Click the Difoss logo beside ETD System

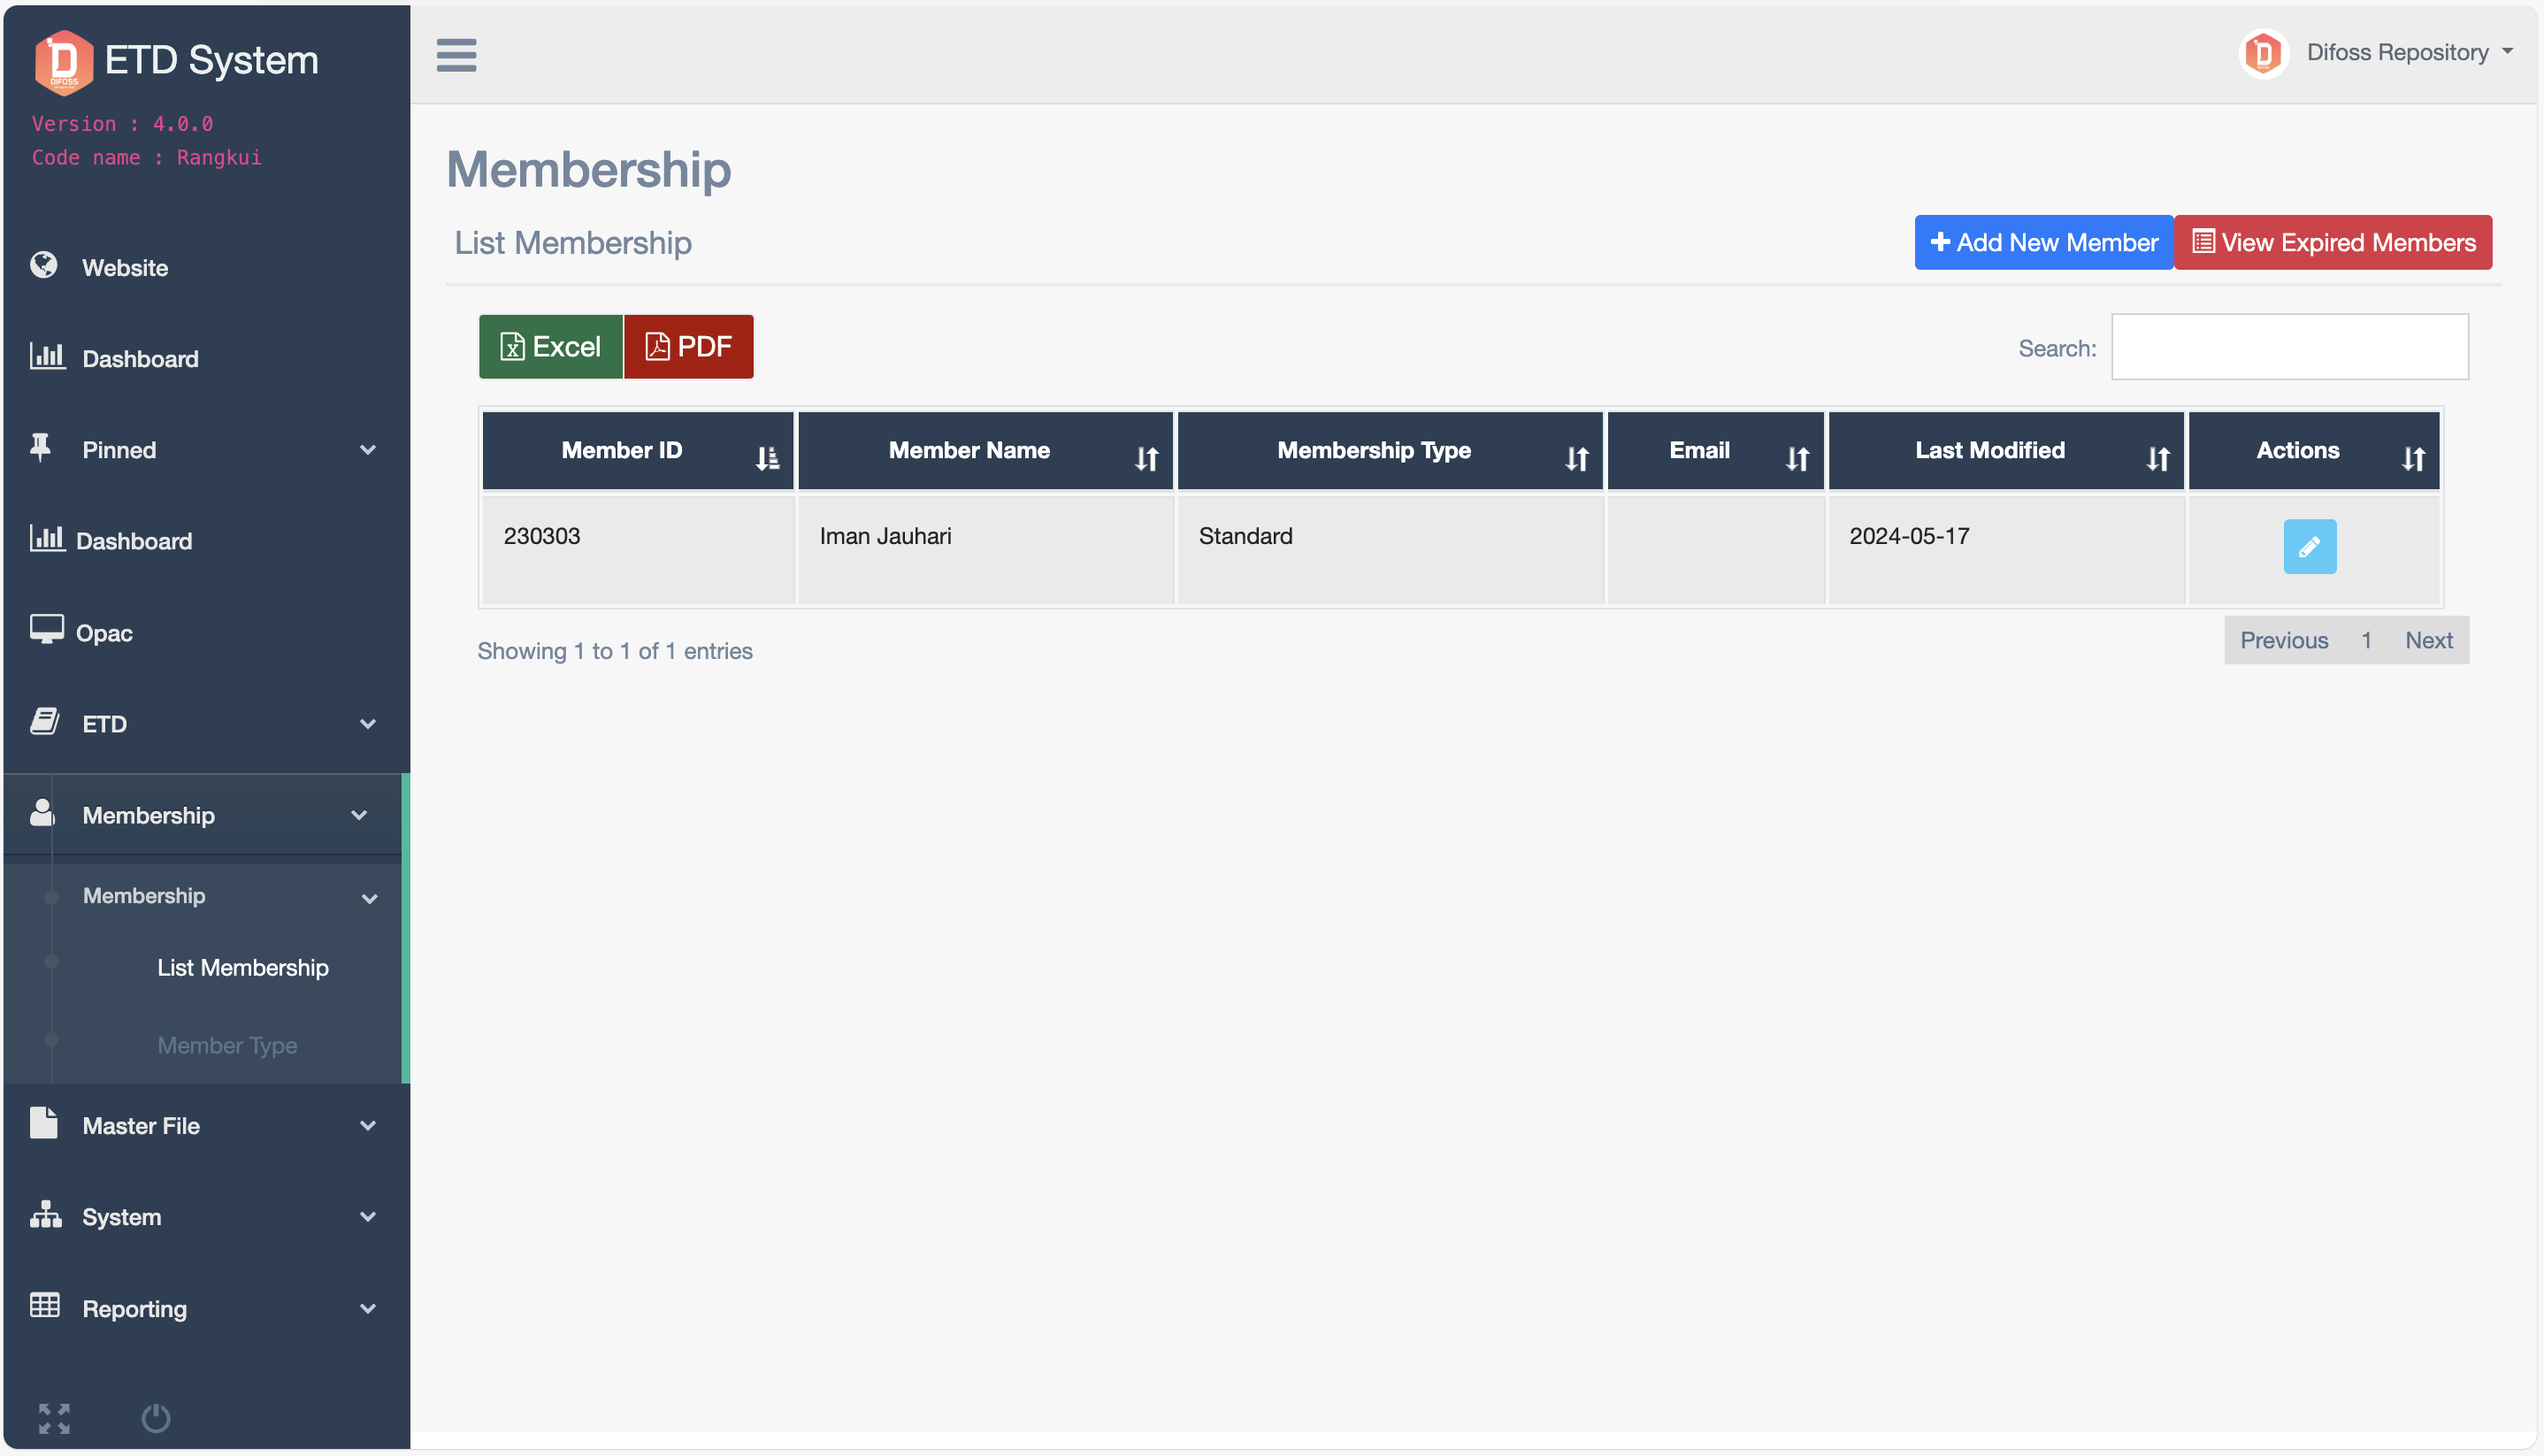63,62
